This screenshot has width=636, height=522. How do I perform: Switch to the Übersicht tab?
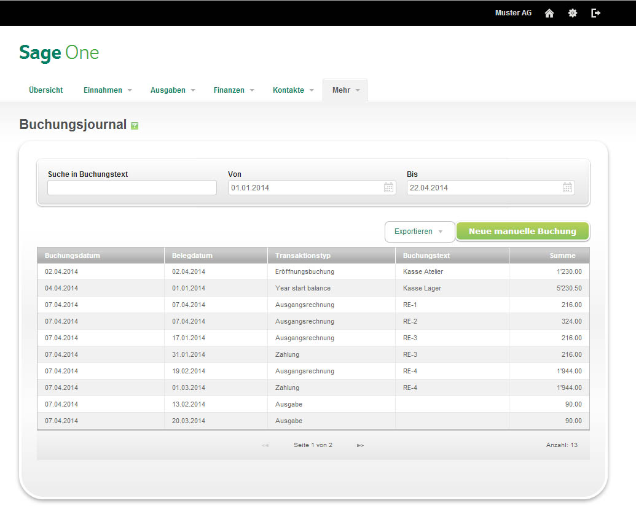tap(45, 90)
